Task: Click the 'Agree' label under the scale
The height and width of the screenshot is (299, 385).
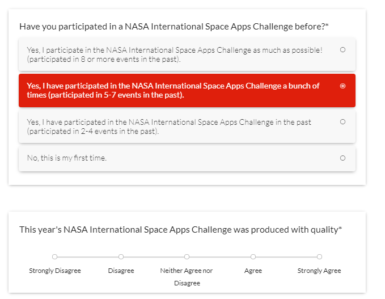Action: pyautogui.click(x=253, y=271)
